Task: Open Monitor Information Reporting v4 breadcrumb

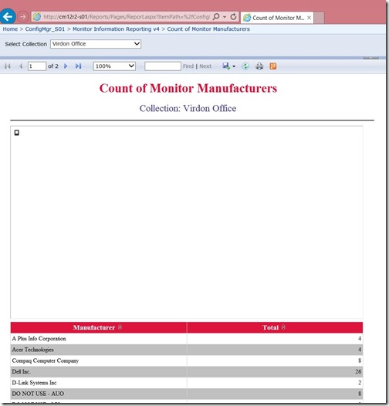Action: click(x=116, y=29)
